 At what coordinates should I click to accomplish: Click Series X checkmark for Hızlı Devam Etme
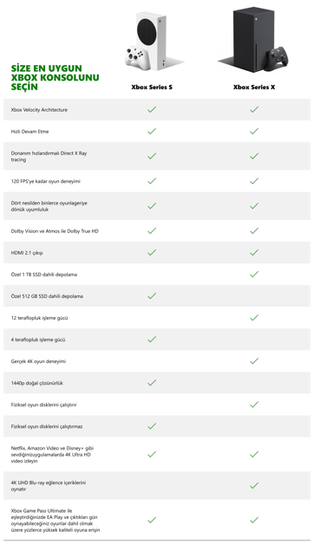point(254,131)
